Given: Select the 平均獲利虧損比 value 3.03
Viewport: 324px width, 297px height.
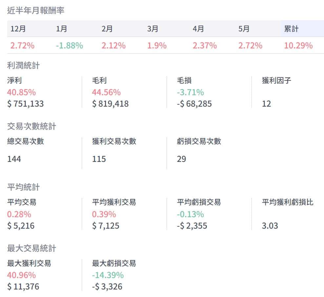Looking at the screenshot, I should (x=270, y=226).
